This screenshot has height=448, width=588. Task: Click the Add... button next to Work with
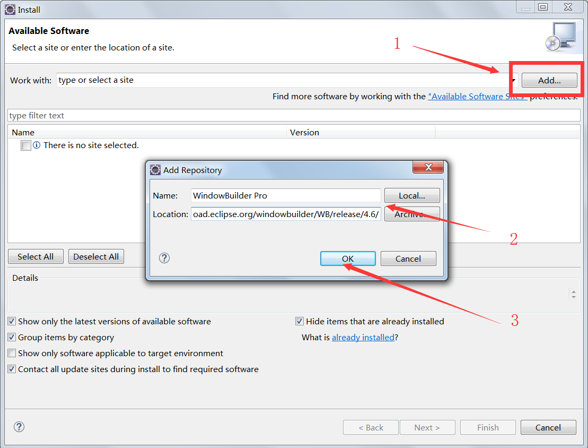(549, 80)
